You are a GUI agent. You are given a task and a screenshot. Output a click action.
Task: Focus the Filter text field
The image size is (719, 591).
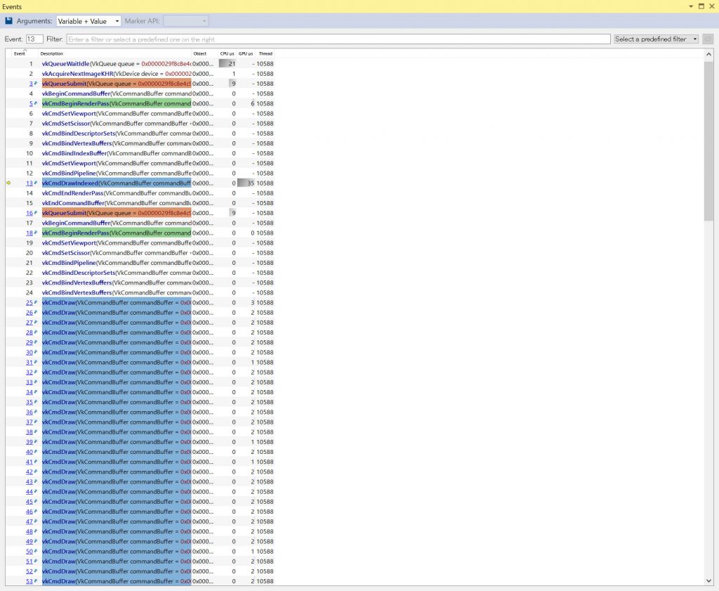tap(338, 39)
